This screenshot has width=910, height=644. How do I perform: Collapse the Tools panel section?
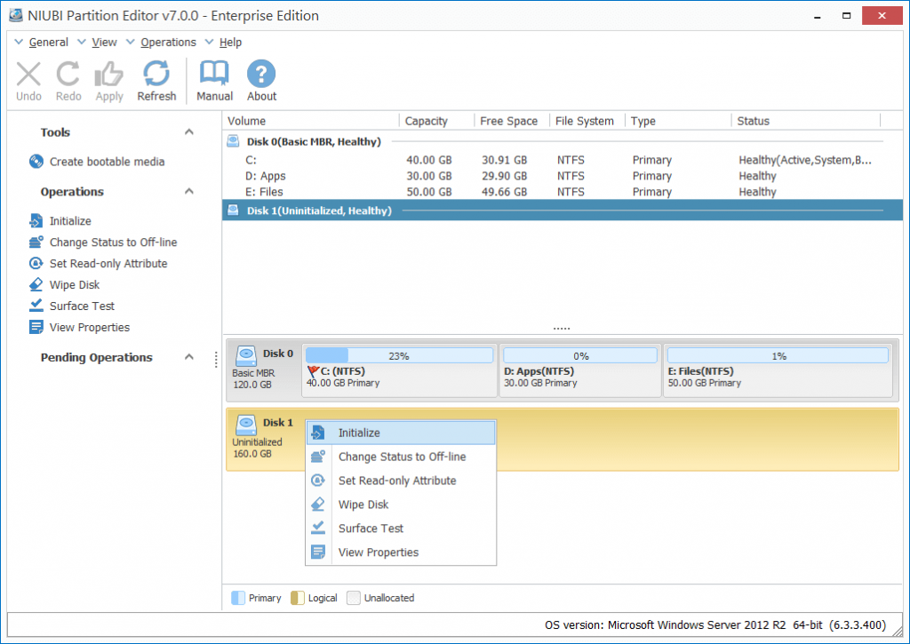188,131
